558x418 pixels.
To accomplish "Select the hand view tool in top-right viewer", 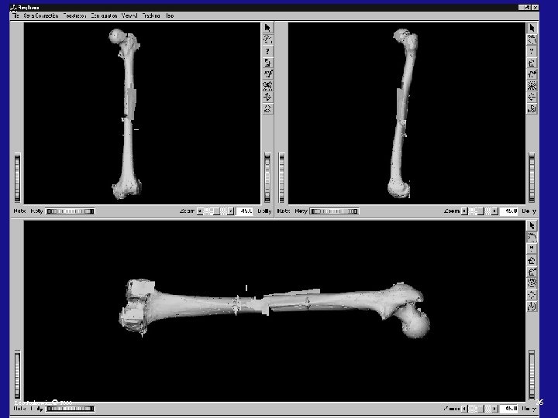I will (x=532, y=39).
